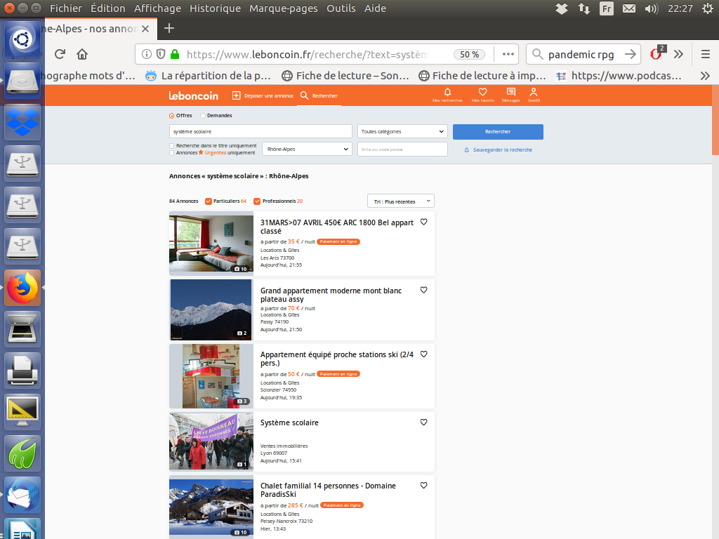The width and height of the screenshot is (719, 539).
Task: Open the Marque-pages menu
Action: pos(284,8)
